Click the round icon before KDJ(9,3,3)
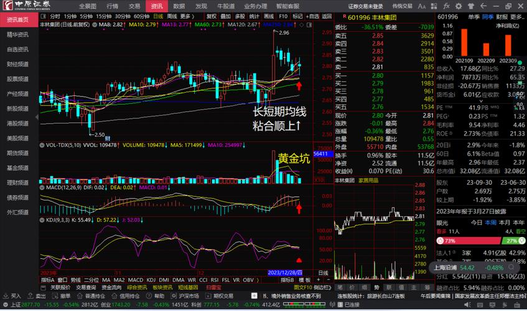The image size is (527, 311). (x=42, y=220)
